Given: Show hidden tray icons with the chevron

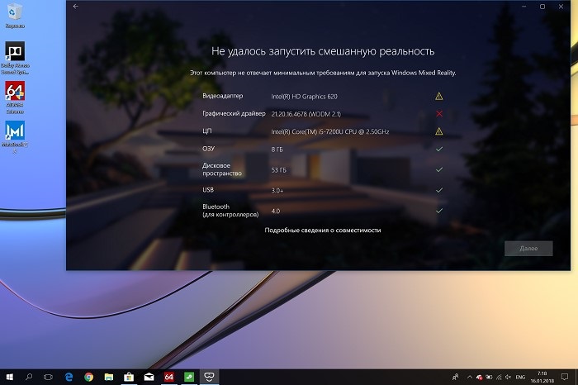Looking at the screenshot, I should [x=470, y=377].
